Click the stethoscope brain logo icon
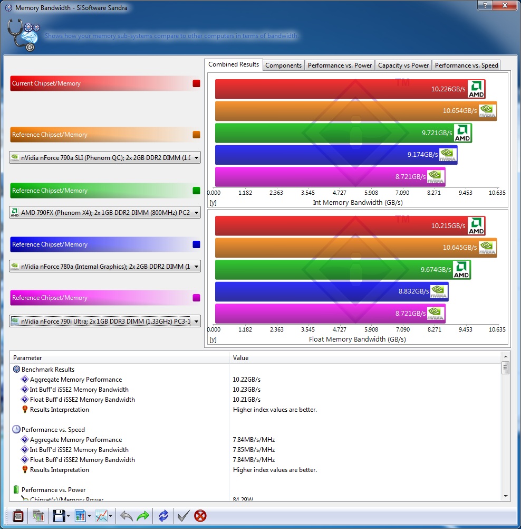 click(23, 35)
